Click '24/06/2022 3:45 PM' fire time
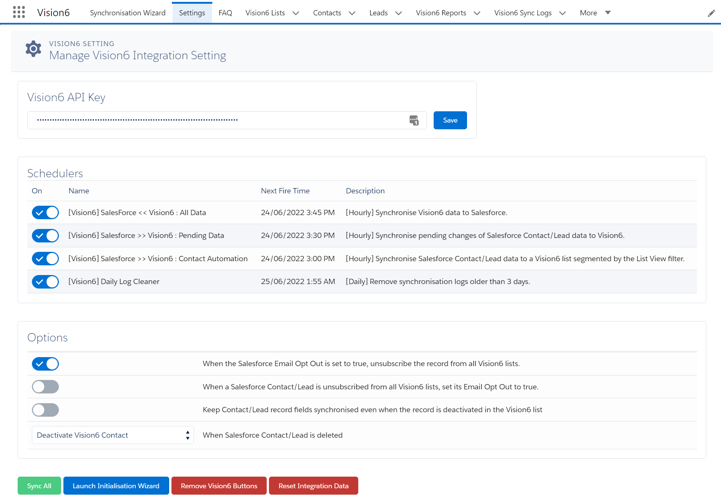Viewport: 721px width, 504px height. point(298,212)
